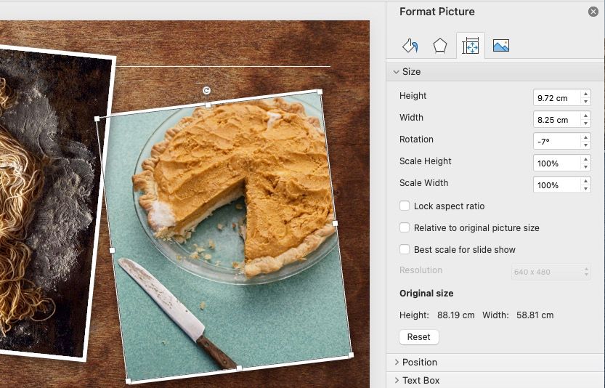Image resolution: width=605 pixels, height=388 pixels.
Task: Edit the Scale Width 100% field
Action: click(x=557, y=185)
